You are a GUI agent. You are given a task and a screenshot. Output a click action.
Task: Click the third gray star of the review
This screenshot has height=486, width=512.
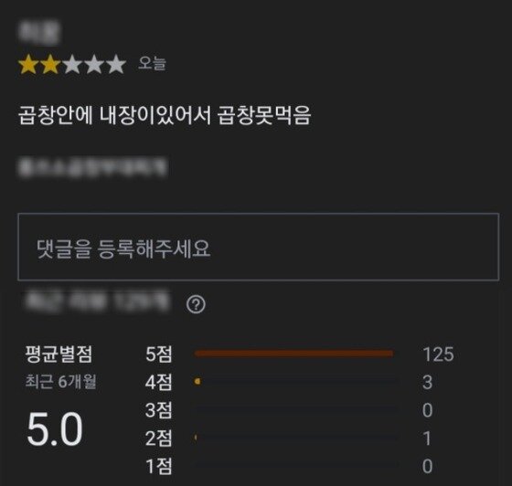[x=72, y=64]
